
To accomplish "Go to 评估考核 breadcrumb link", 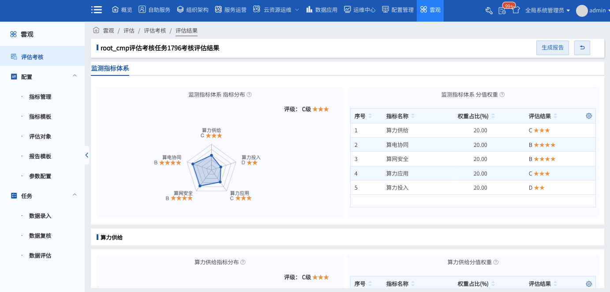I will [155, 30].
